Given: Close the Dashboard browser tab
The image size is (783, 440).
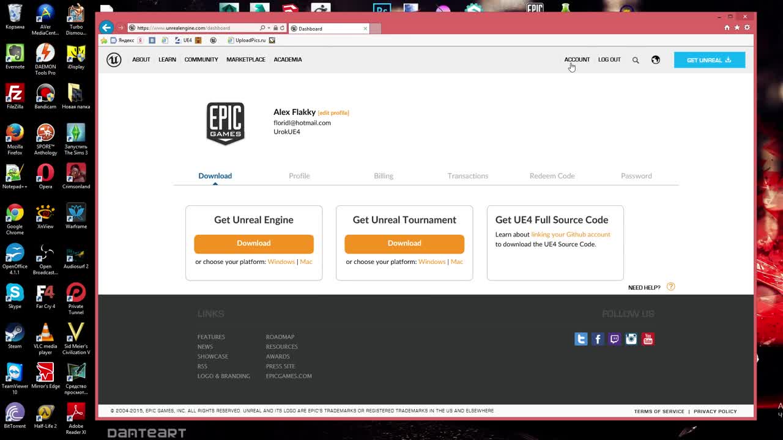Looking at the screenshot, I should click(x=365, y=28).
